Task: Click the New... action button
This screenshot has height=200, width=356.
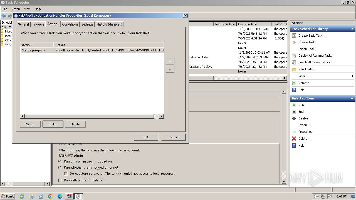Action: (30, 124)
